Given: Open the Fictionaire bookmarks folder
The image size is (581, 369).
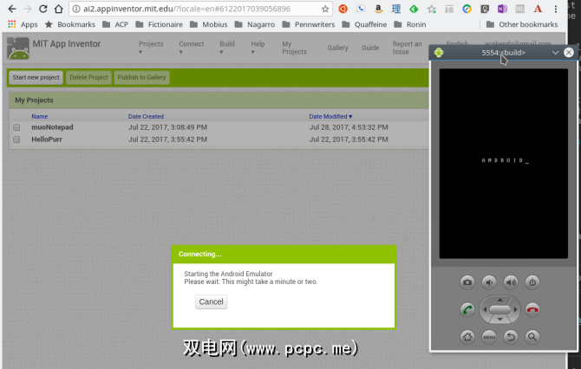Looking at the screenshot, I should pos(159,24).
